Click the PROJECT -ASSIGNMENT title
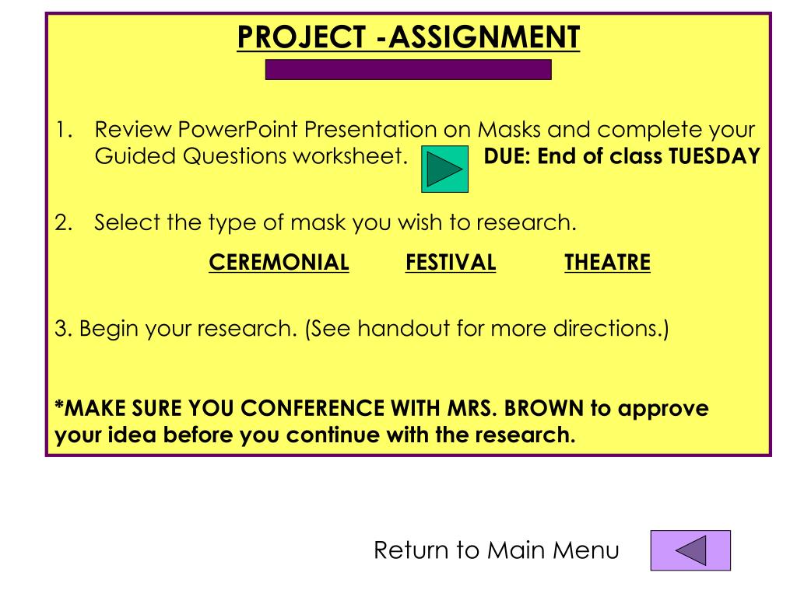Image resolution: width=797 pixels, height=597 pixels. [408, 37]
